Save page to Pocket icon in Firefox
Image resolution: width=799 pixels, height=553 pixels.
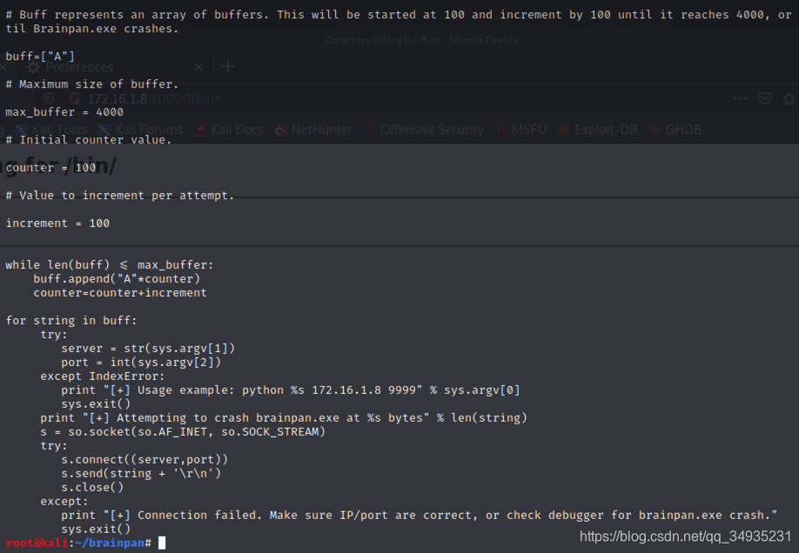pos(765,98)
